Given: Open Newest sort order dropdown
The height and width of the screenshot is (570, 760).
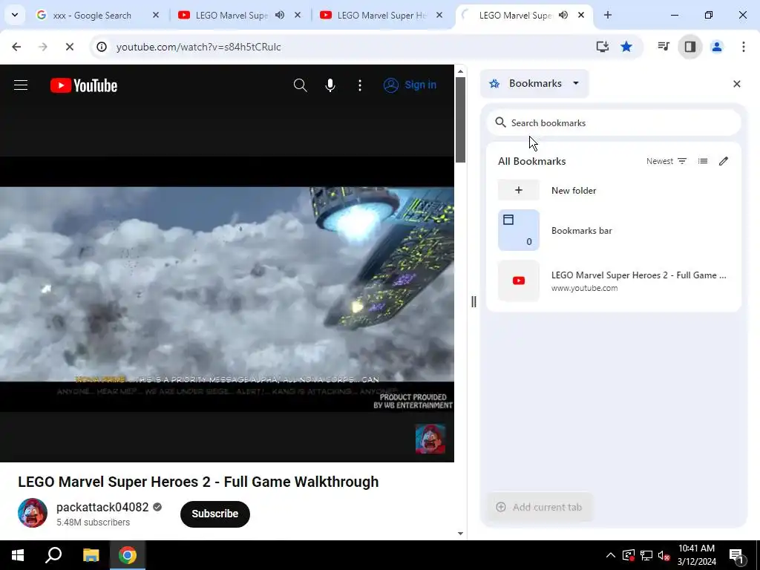Looking at the screenshot, I should [x=666, y=161].
